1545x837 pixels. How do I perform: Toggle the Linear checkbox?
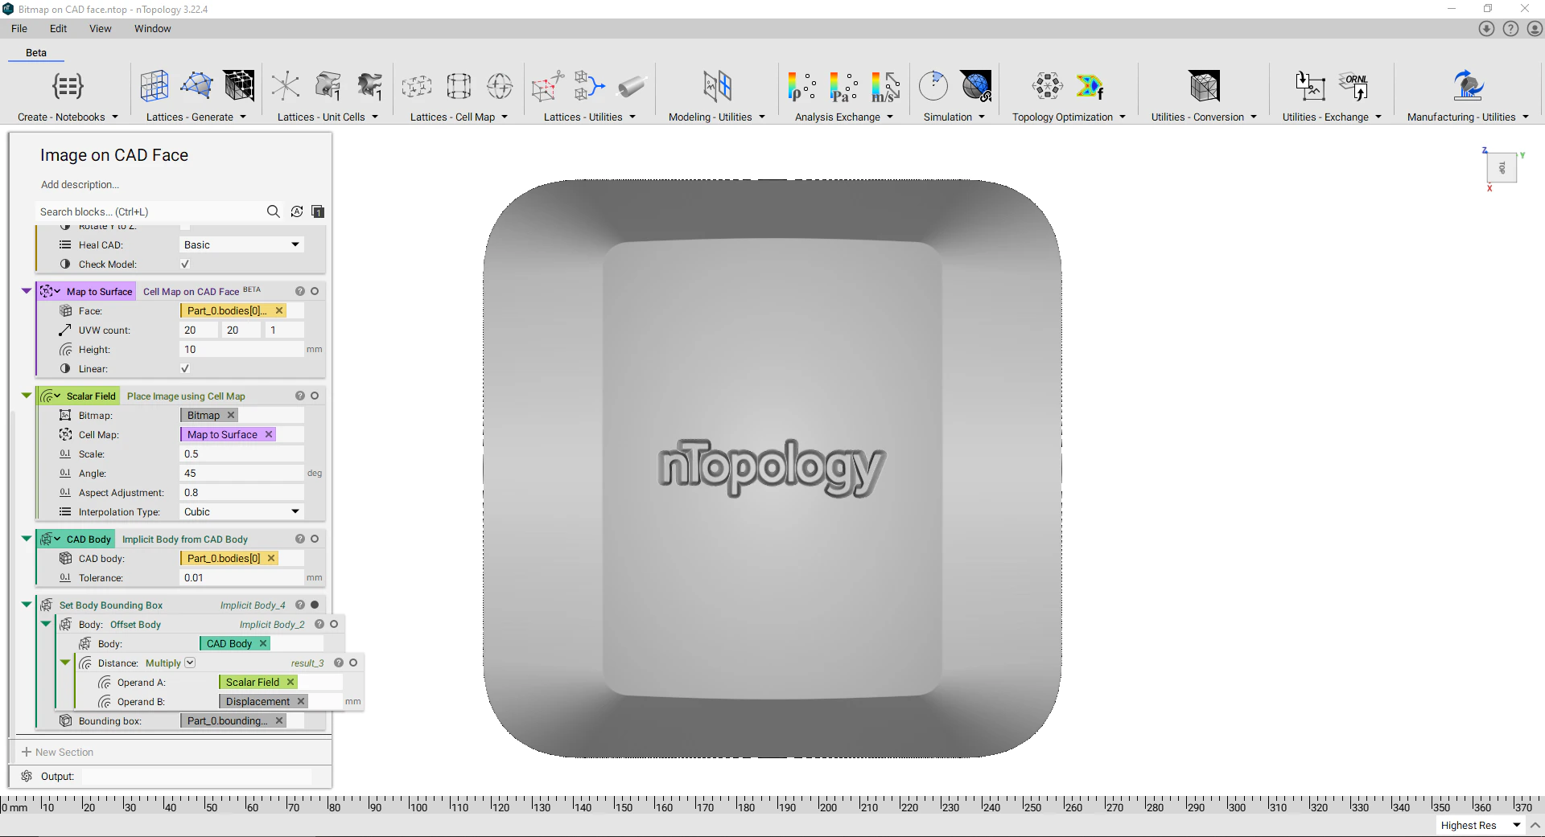pos(185,368)
